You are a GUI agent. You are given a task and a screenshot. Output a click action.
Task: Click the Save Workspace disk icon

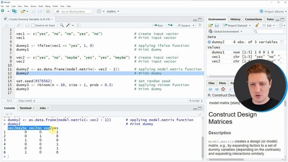pyautogui.click(x=217, y=25)
